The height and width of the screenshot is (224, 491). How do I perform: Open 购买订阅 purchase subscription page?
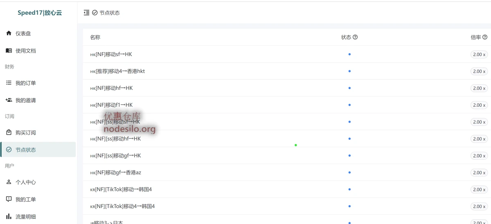click(38, 132)
